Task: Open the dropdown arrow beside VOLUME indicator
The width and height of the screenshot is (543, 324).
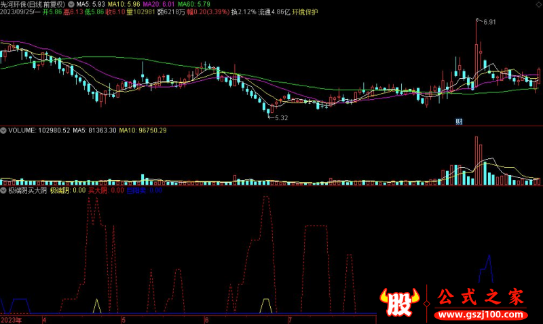Action: pyautogui.click(x=3, y=130)
